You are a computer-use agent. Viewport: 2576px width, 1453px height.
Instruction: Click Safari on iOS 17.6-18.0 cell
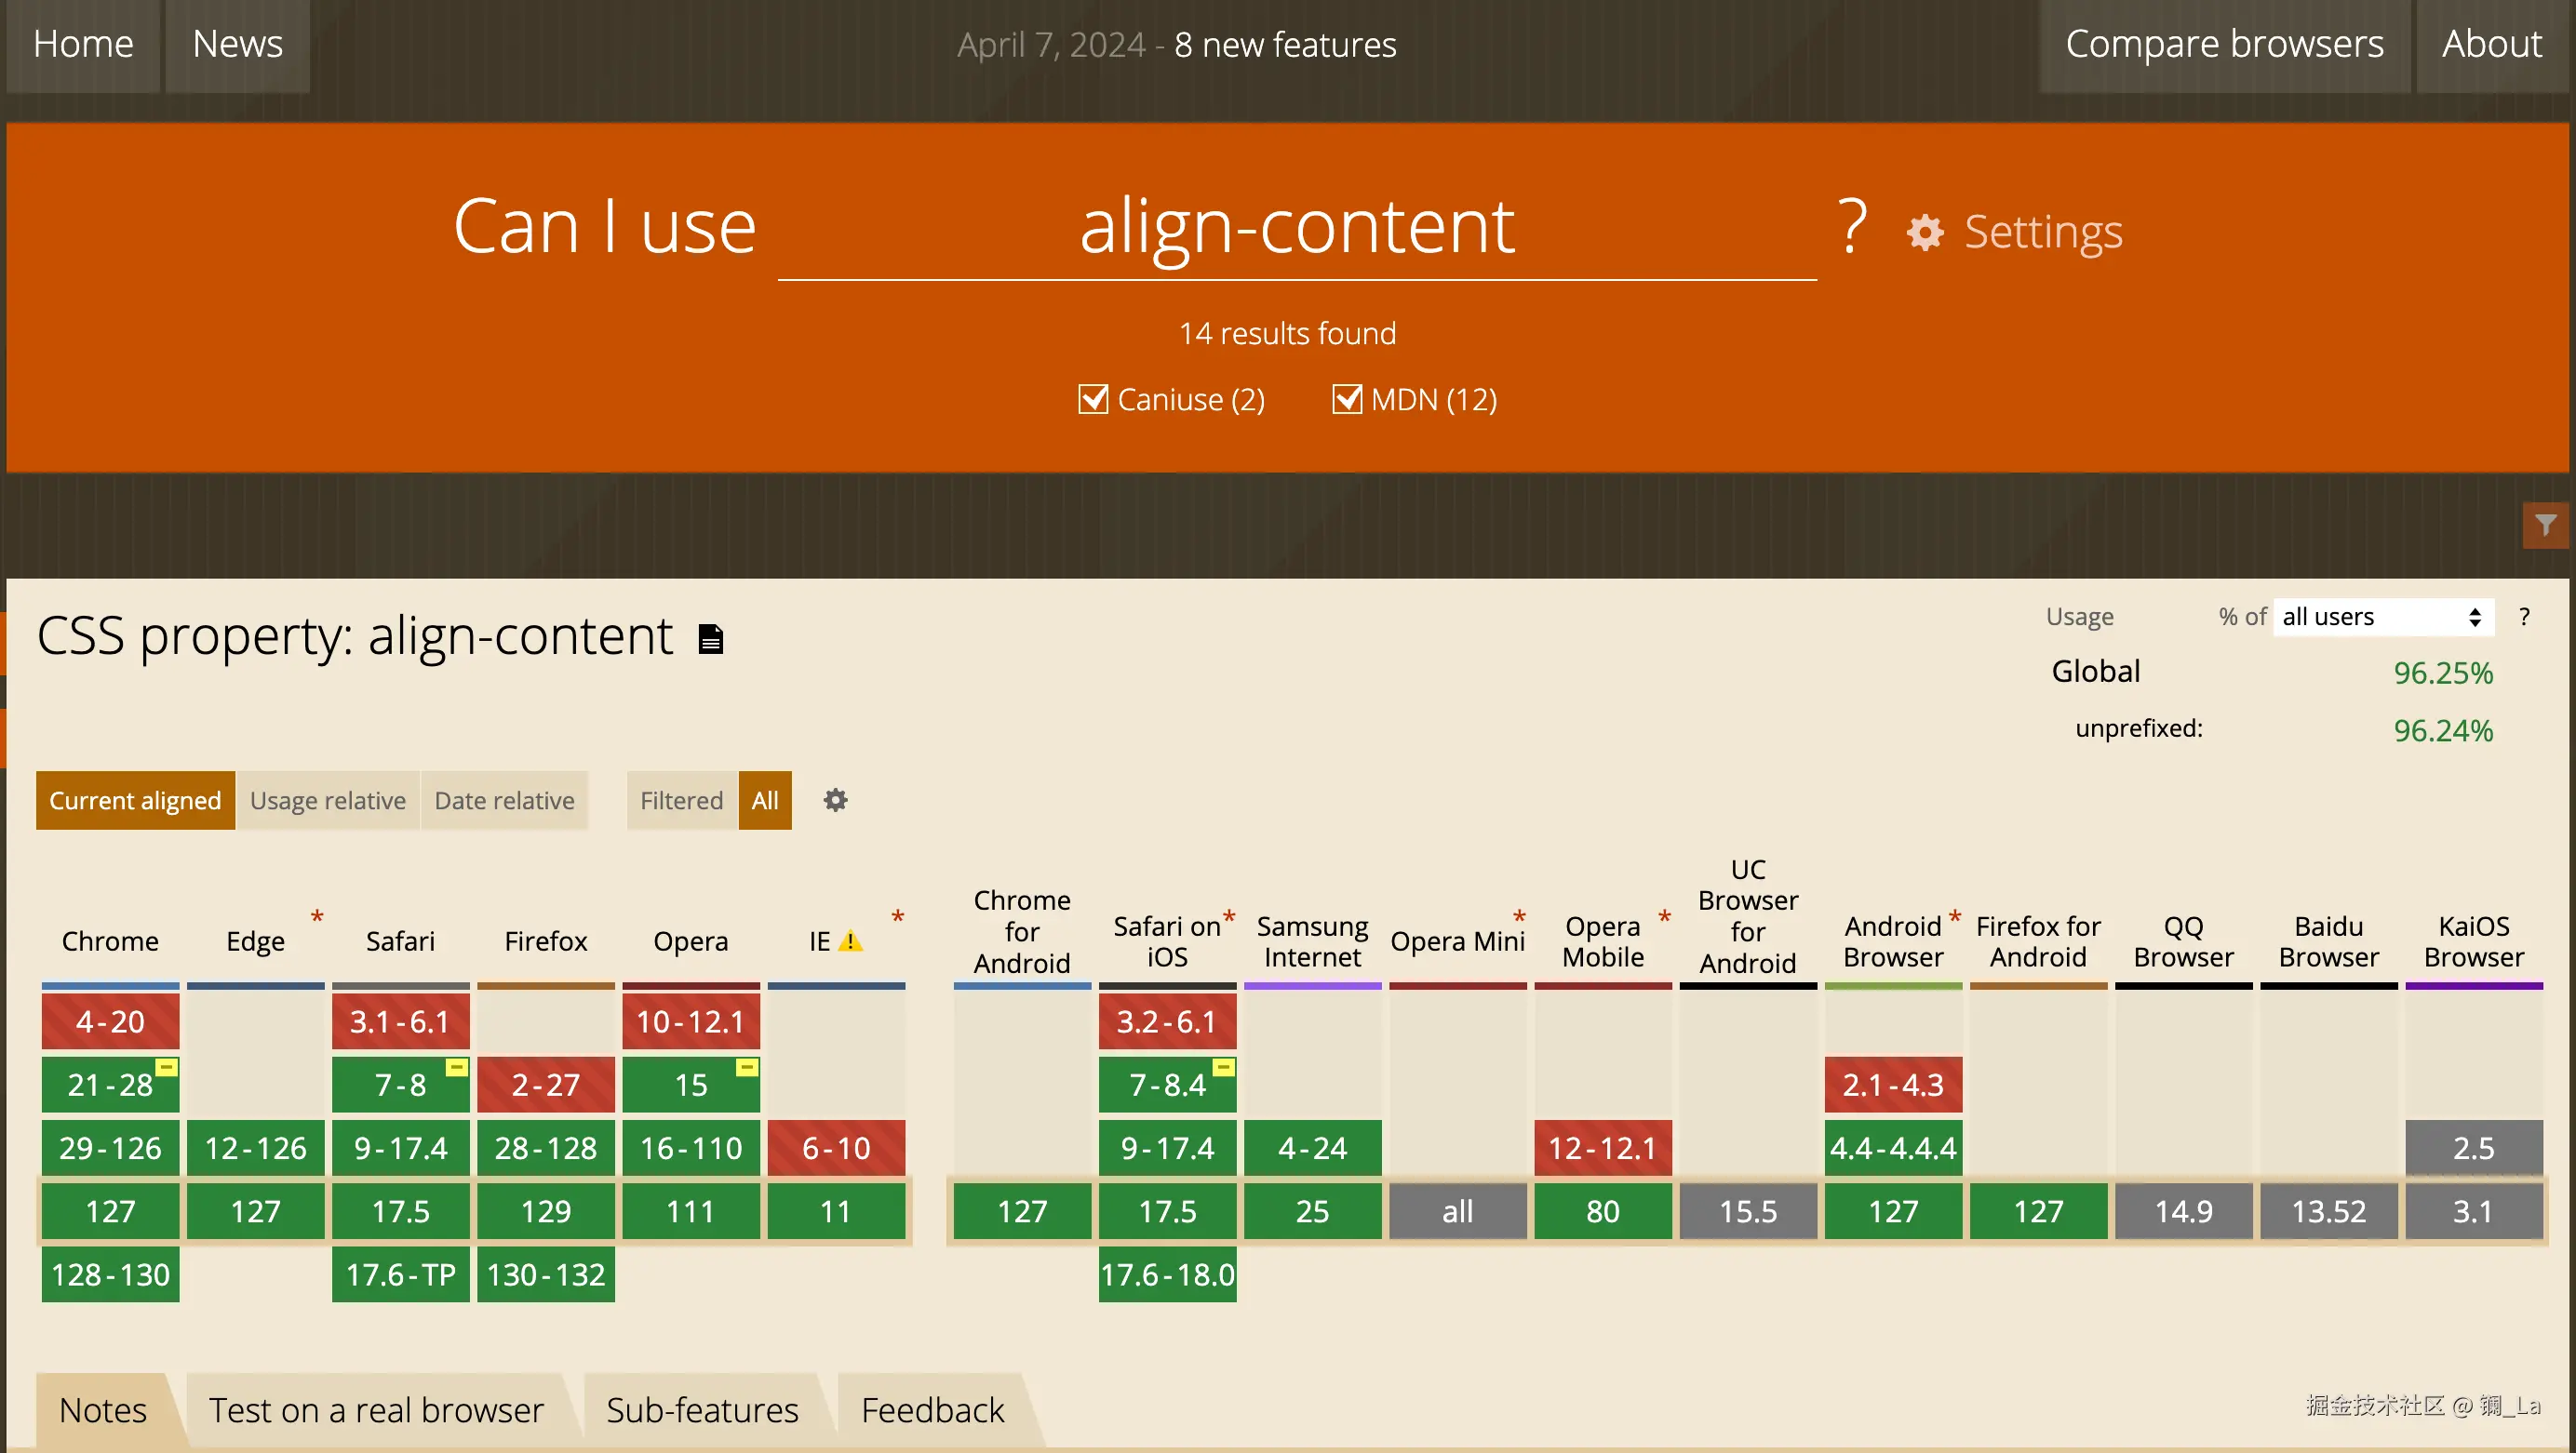click(1167, 1274)
